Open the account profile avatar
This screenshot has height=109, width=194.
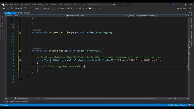coord(173,5)
